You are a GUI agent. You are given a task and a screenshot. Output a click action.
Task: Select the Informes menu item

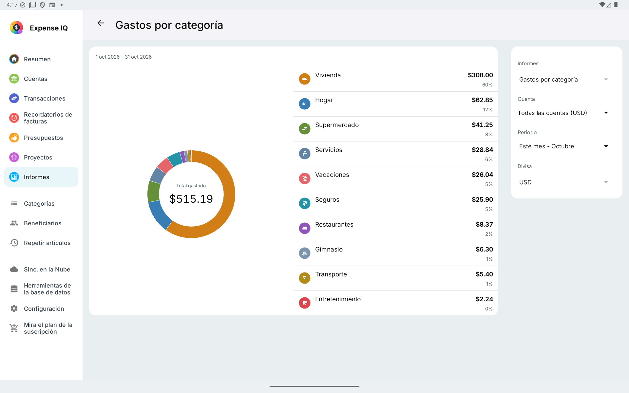click(41, 177)
